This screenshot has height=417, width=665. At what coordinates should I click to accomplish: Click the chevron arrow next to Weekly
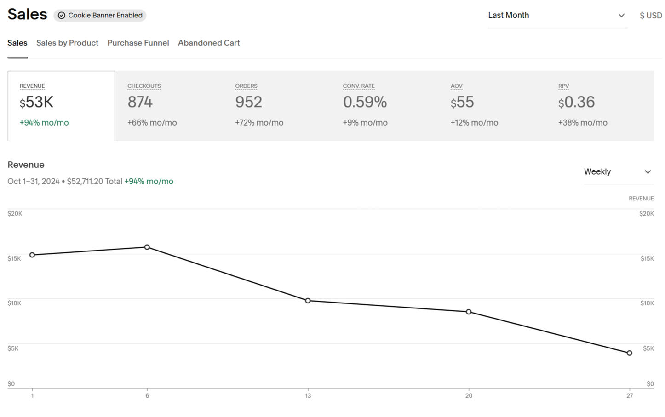pyautogui.click(x=648, y=172)
